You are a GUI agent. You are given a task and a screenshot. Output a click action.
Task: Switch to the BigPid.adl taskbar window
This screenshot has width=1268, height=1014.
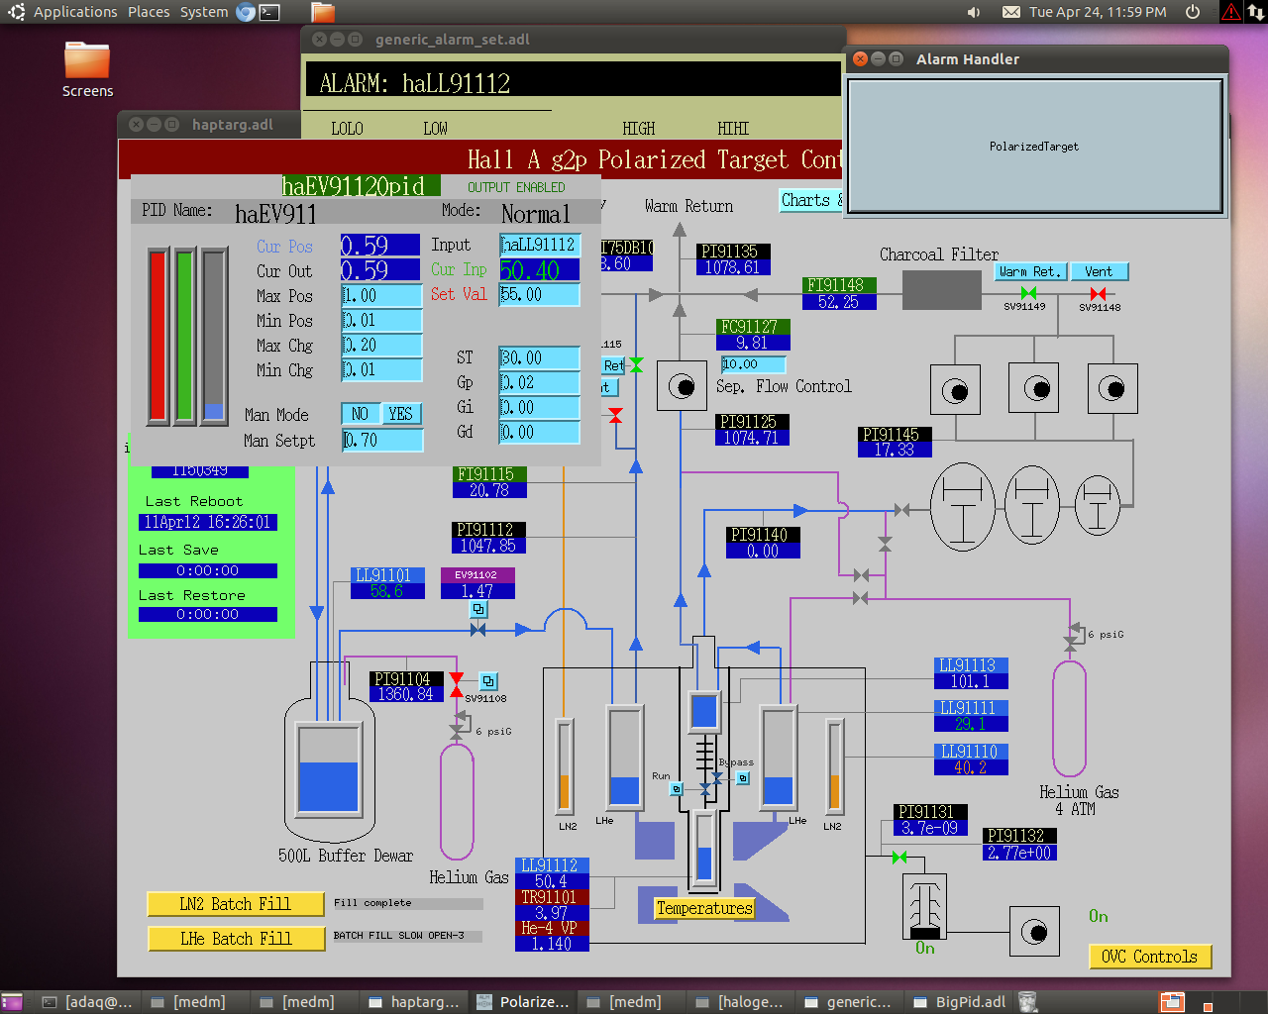pos(959,1002)
